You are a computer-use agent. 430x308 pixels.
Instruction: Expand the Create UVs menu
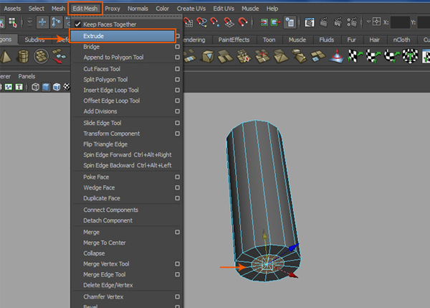[191, 8]
